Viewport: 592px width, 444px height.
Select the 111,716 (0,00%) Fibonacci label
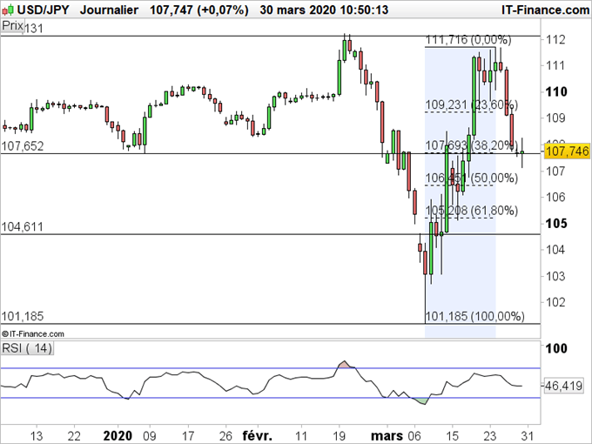[468, 40]
